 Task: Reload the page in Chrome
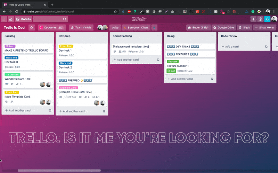[x=16, y=12]
